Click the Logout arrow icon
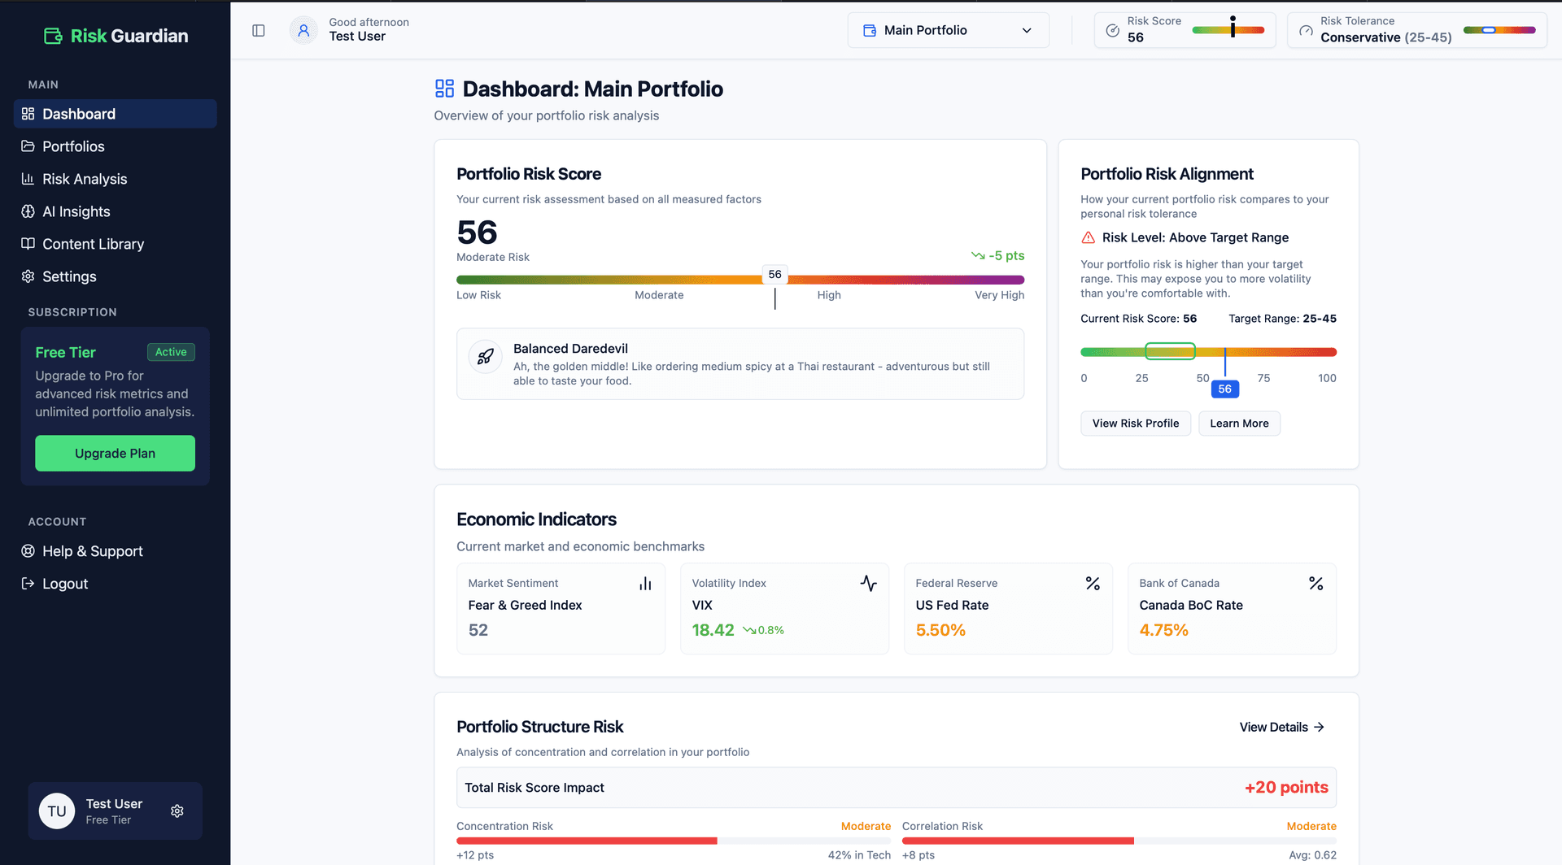This screenshot has height=865, width=1562. pos(28,584)
